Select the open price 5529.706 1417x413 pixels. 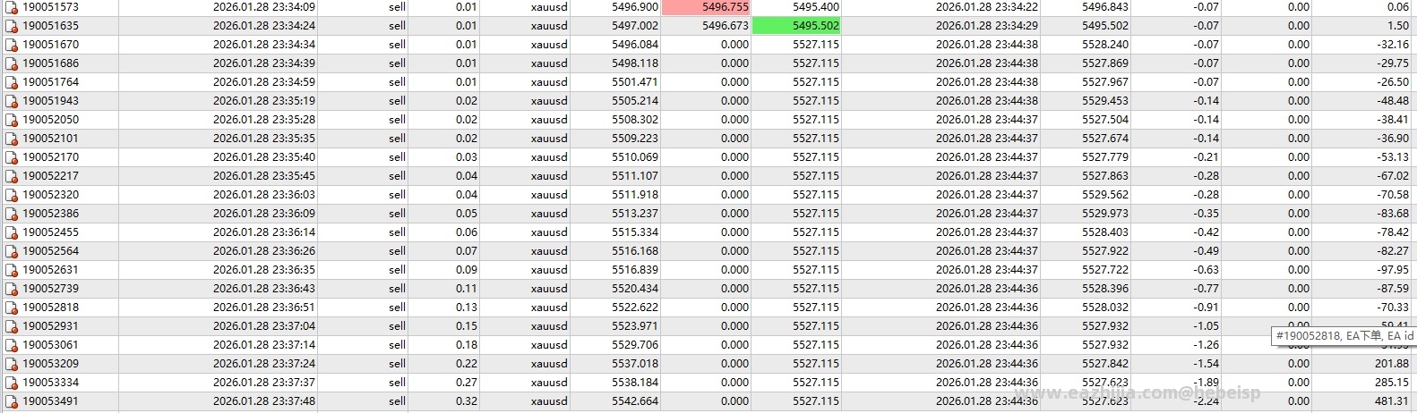coord(635,345)
